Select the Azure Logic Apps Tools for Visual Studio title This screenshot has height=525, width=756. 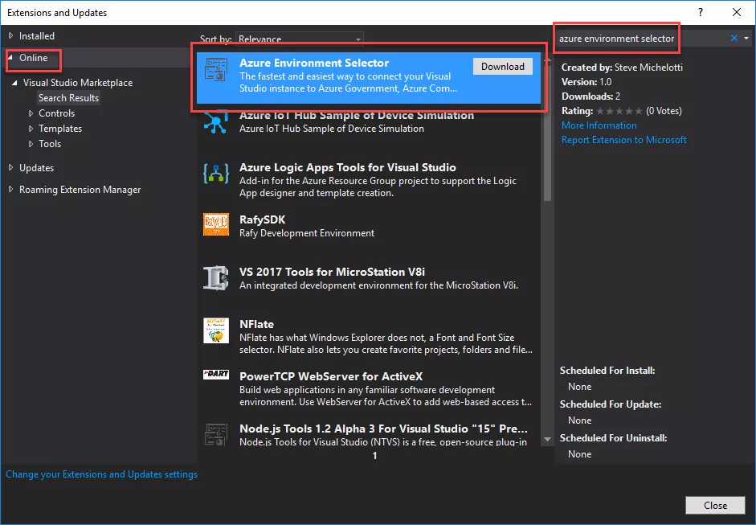348,167
